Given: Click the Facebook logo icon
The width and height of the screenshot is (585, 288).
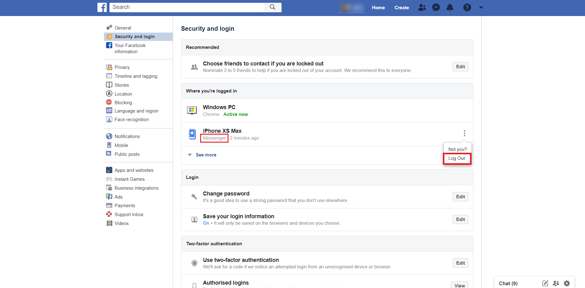Looking at the screenshot, I should coord(102,7).
